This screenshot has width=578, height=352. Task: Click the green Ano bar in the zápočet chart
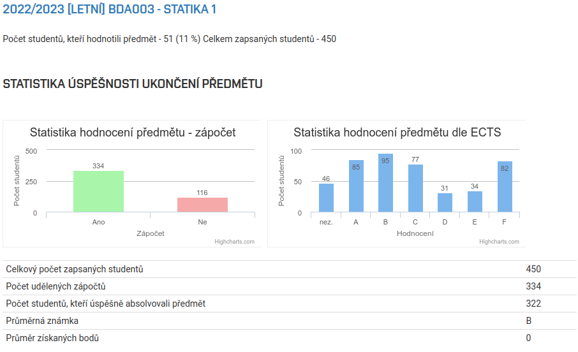[x=98, y=191]
